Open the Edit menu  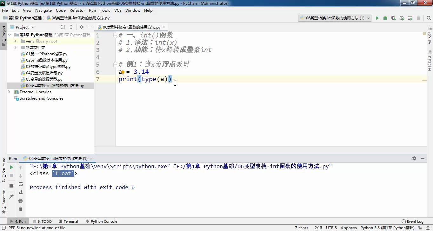pos(15,10)
